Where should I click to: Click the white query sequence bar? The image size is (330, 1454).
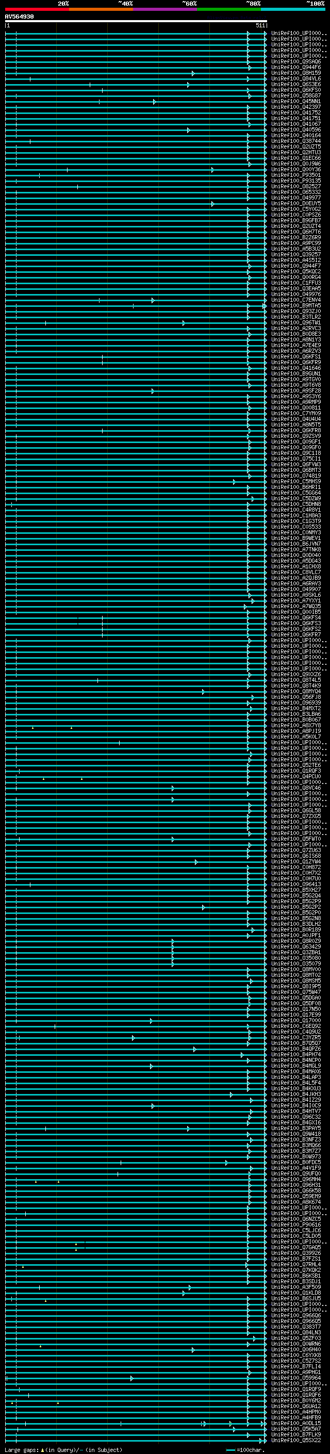[x=136, y=21]
